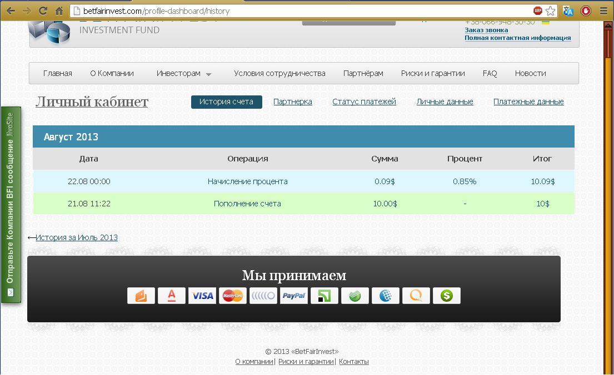This screenshot has width=614, height=375.
Task: Bookmark page with the star icon
Action: pos(551,11)
